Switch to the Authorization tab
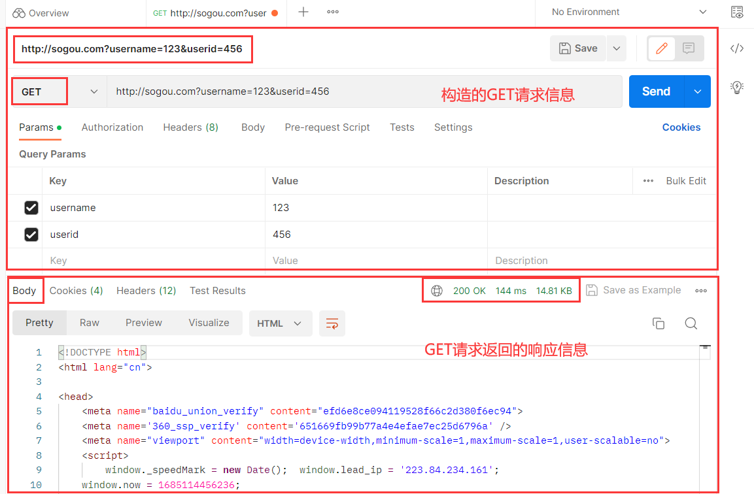Image resolution: width=754 pixels, height=494 pixels. (x=112, y=127)
